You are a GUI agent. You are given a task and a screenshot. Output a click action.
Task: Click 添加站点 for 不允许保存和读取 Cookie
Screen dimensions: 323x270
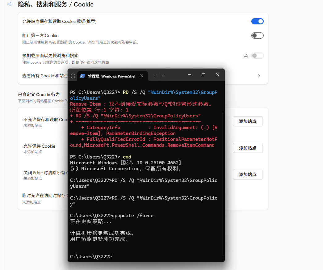coord(247,121)
